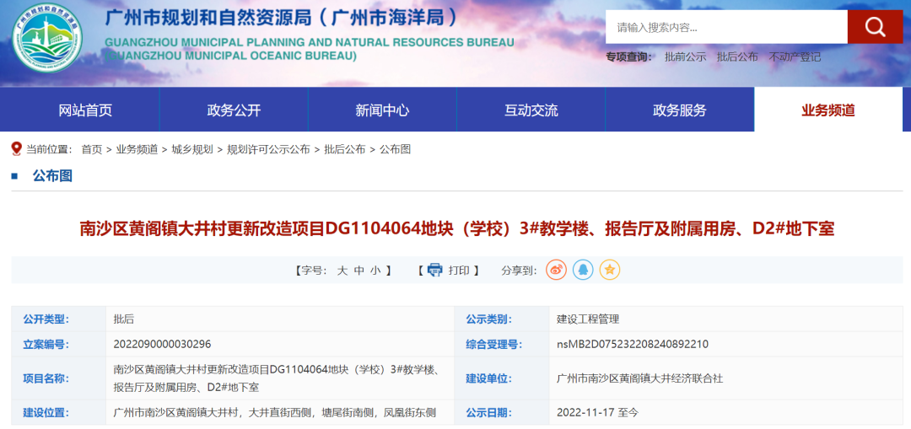Go to 公布图 in the breadcrumb
The image size is (911, 429).
pos(395,149)
